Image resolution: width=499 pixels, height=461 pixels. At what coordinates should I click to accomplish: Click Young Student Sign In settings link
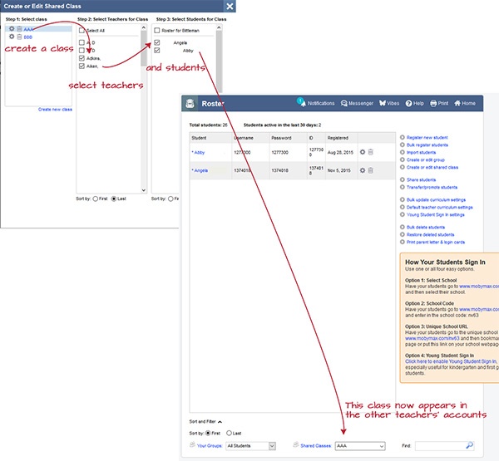[x=435, y=215]
